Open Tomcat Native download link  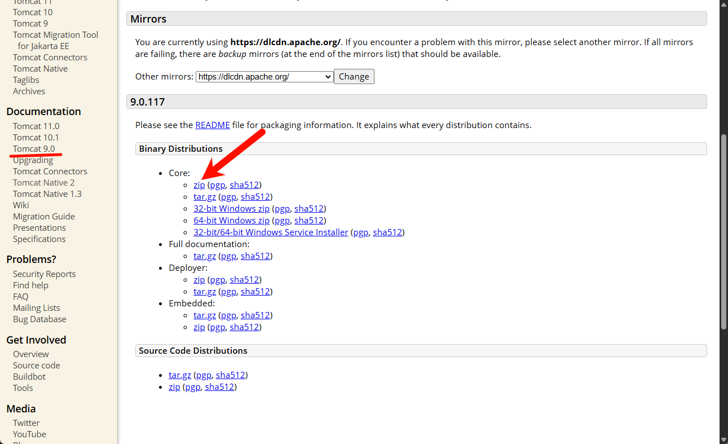(40, 69)
